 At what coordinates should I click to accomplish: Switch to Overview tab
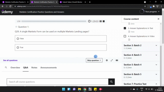tap(15, 67)
